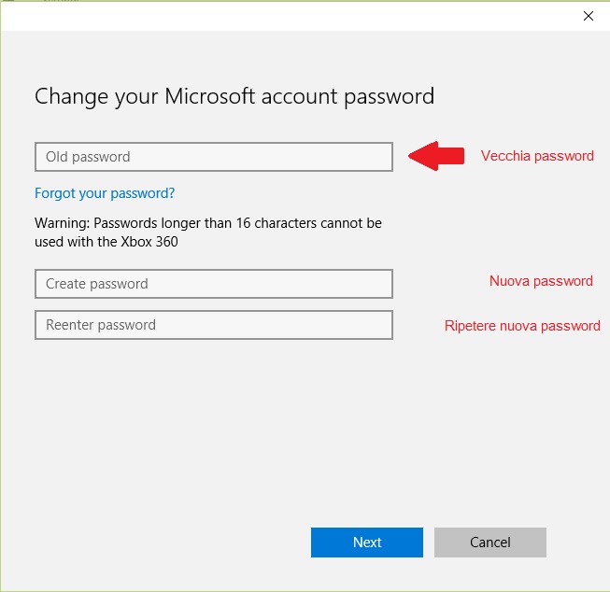This screenshot has height=592, width=610.
Task: Click the heading Change your Microsoft account password
Action: 234,96
